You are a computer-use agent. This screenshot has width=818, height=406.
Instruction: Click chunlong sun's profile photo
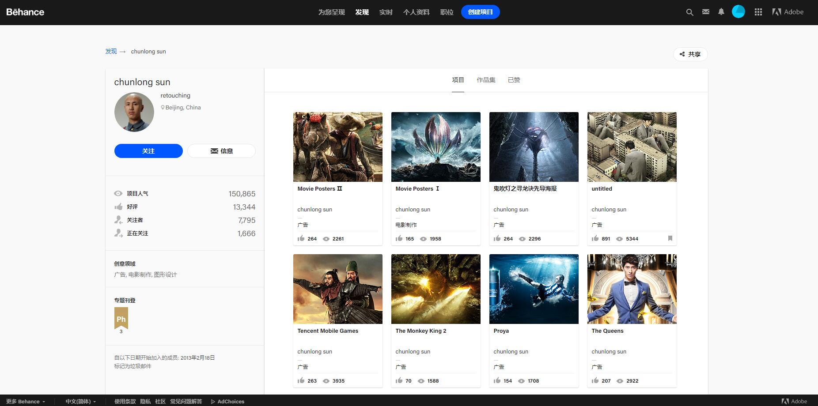[x=134, y=112]
